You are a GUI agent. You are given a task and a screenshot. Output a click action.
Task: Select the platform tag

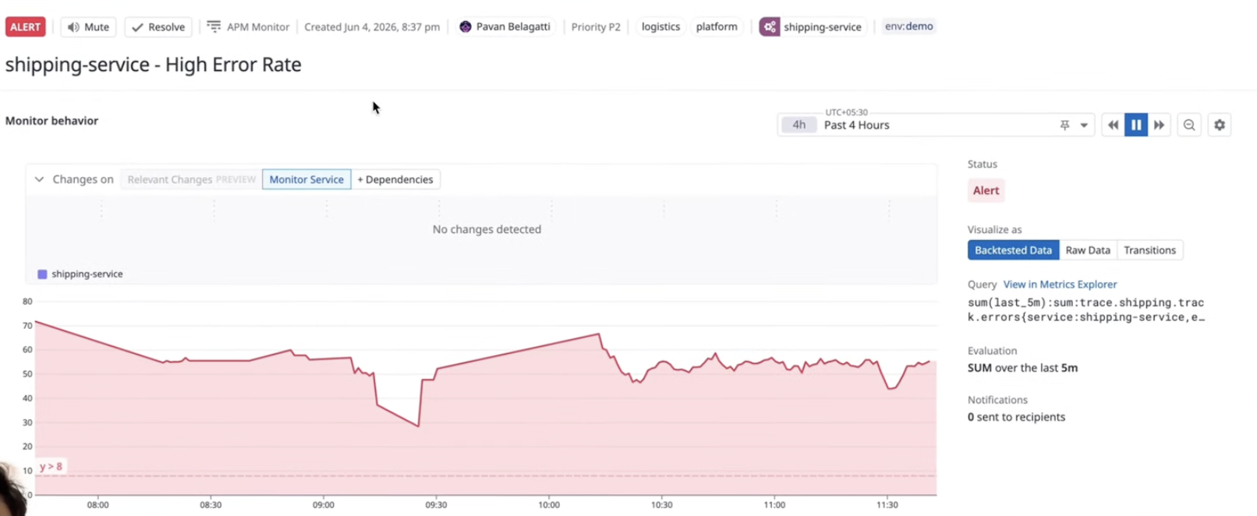click(x=717, y=27)
